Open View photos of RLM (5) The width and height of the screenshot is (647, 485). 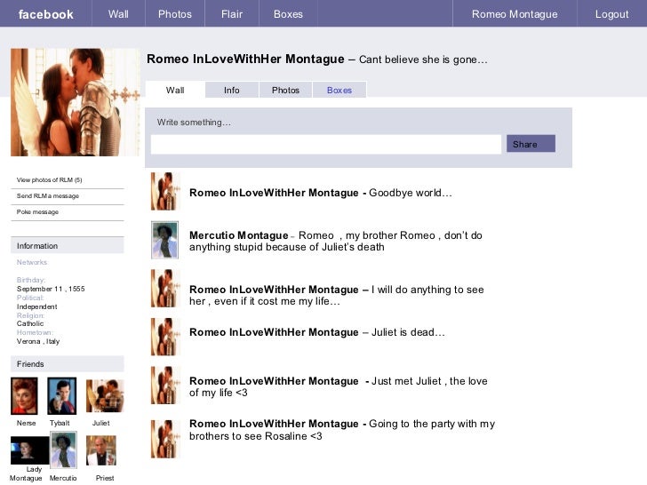tap(50, 179)
